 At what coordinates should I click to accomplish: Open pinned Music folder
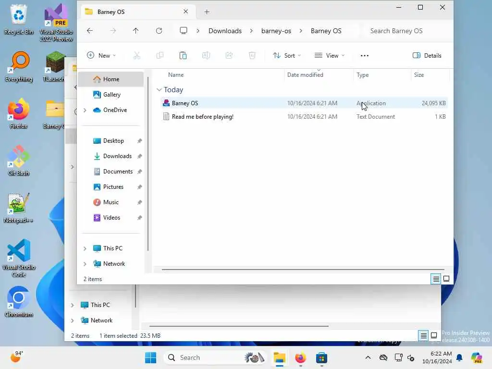pos(111,202)
